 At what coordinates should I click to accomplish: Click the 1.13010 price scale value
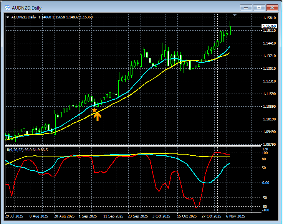[270, 69]
